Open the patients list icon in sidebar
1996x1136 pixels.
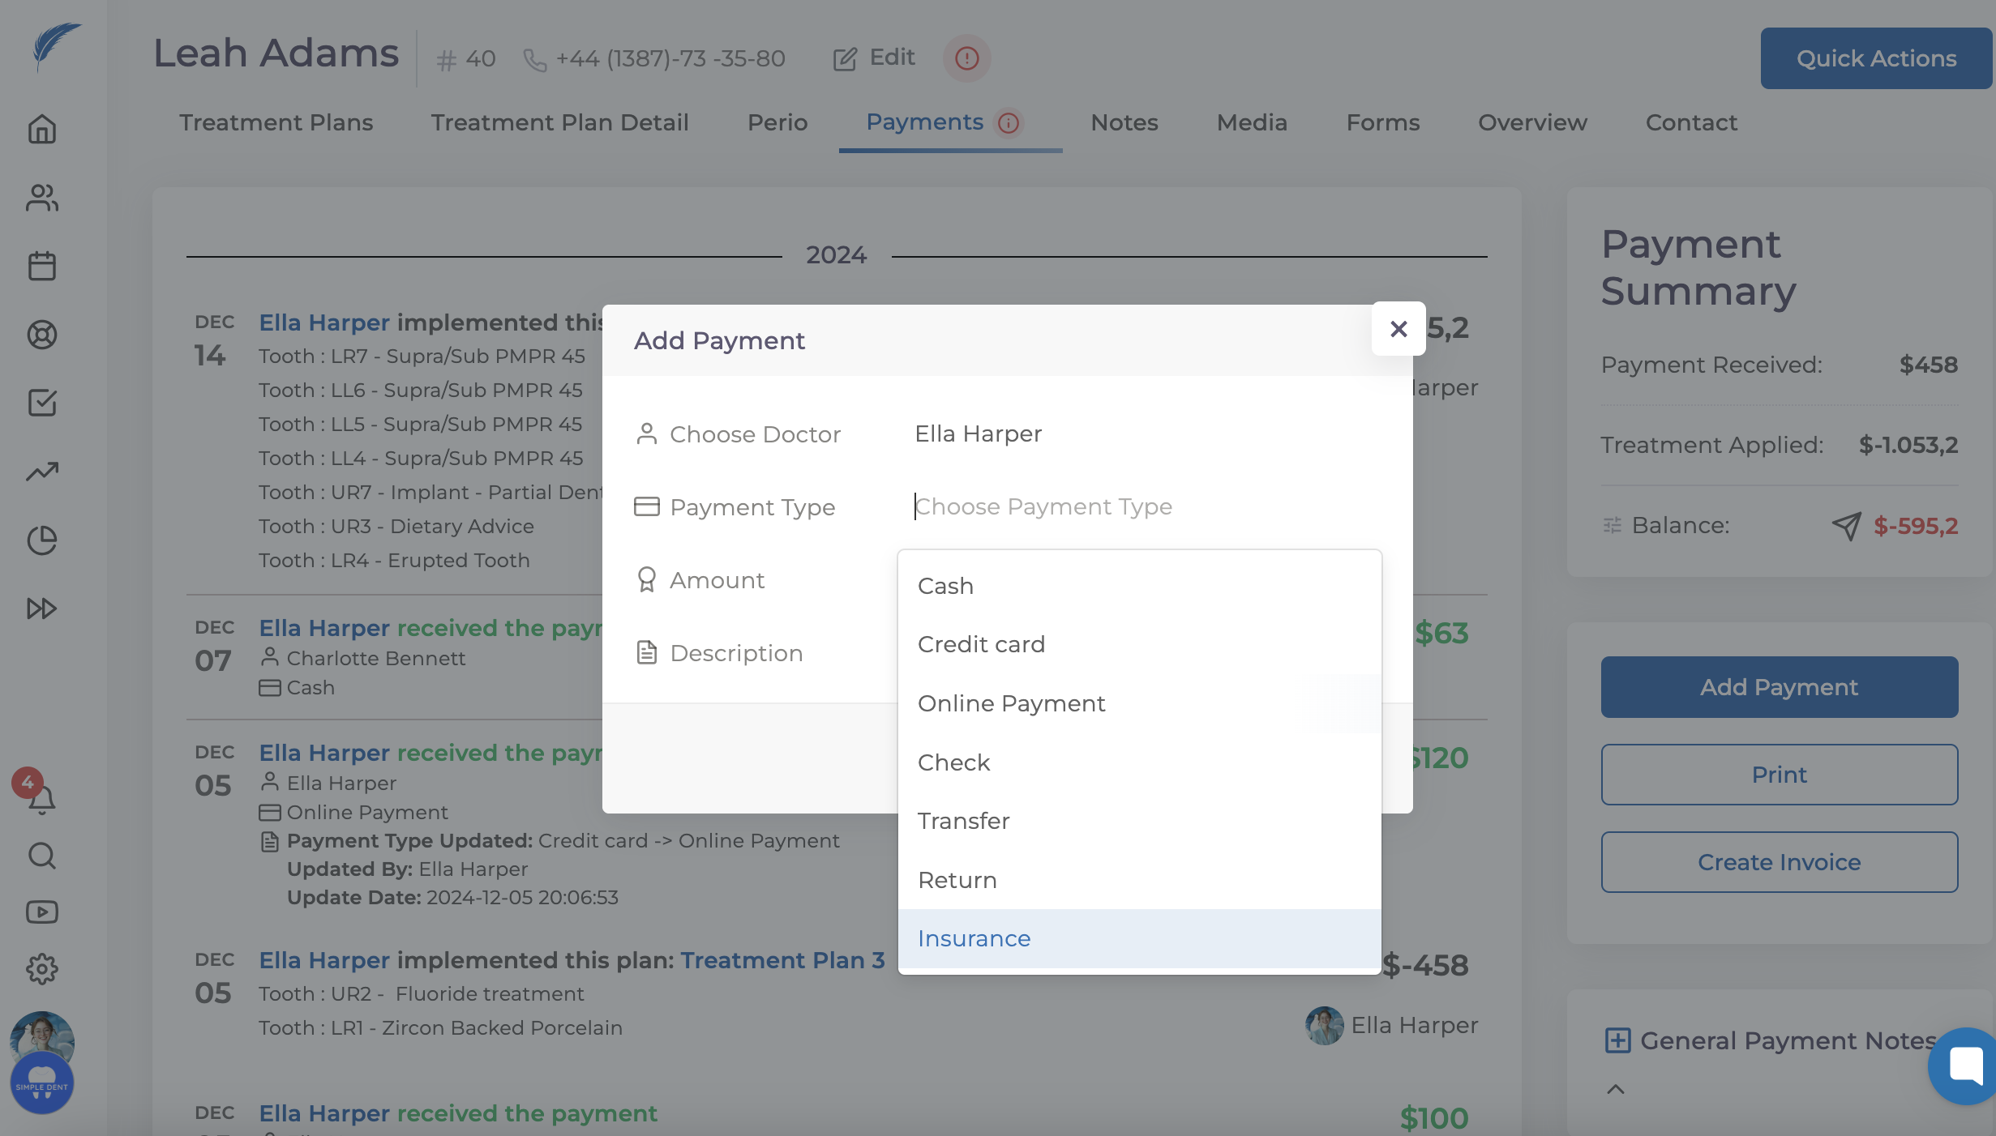coord(42,198)
